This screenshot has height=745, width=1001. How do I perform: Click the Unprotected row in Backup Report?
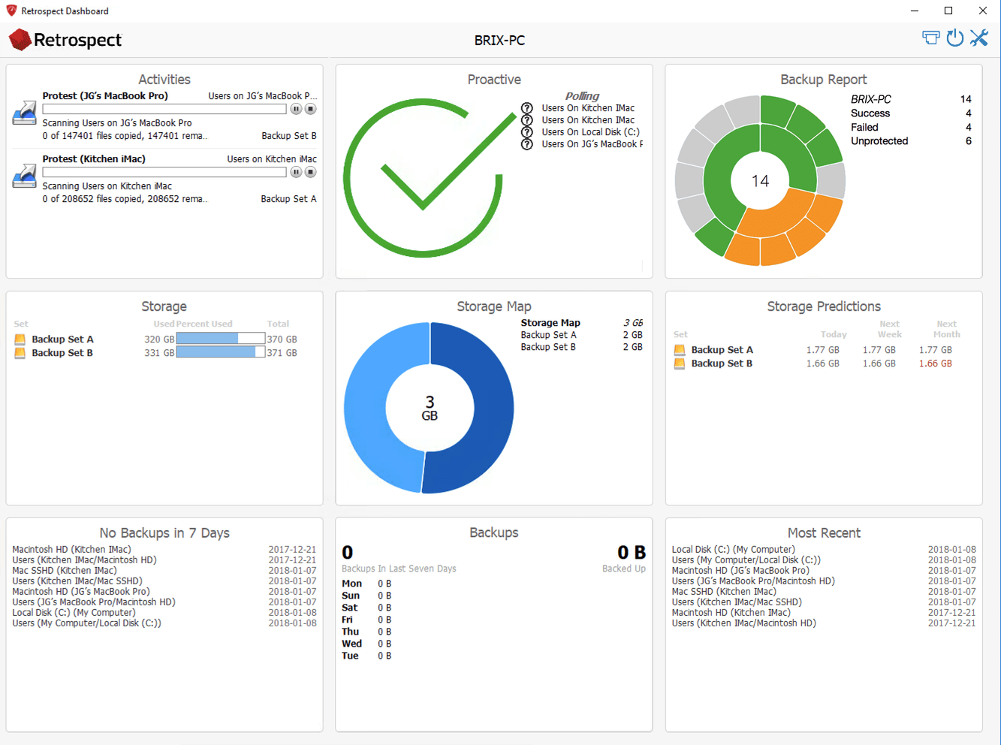[911, 141]
